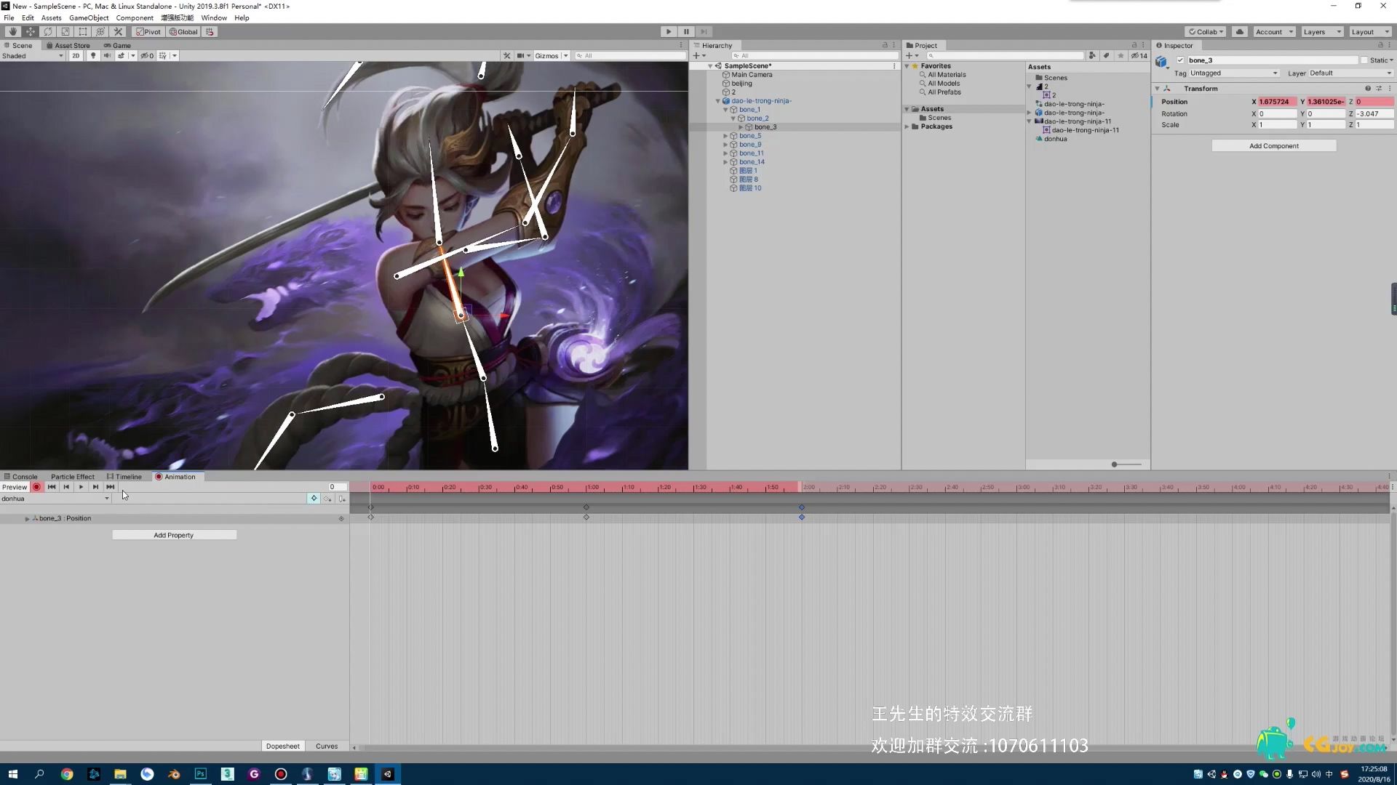Screen dimensions: 1397x785
Task: Toggle 2D view mode in Scene
Action: tap(76, 56)
